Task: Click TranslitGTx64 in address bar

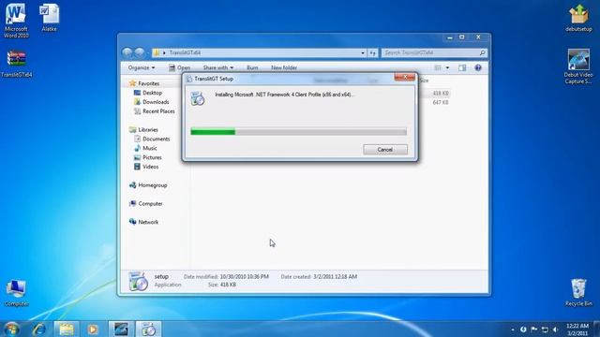Action: [185, 52]
